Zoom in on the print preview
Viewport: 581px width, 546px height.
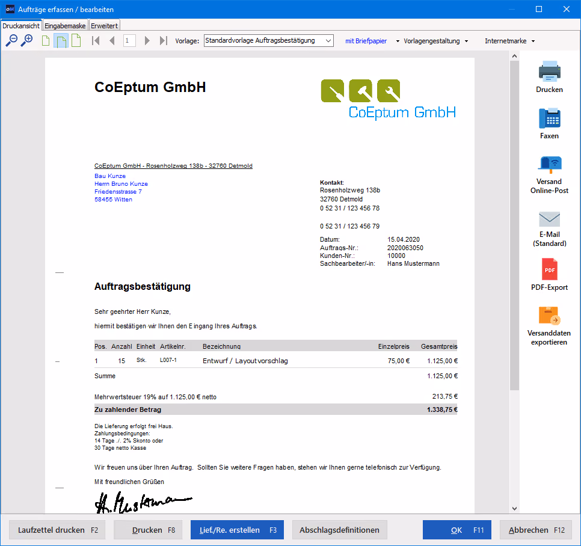coord(26,40)
